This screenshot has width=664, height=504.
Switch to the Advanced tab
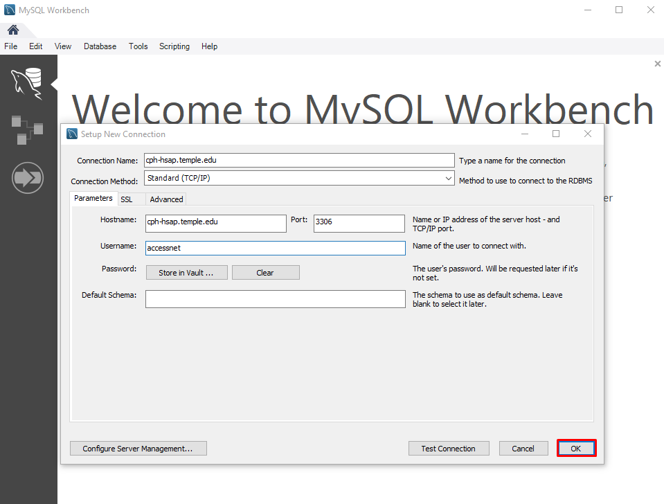click(x=166, y=199)
